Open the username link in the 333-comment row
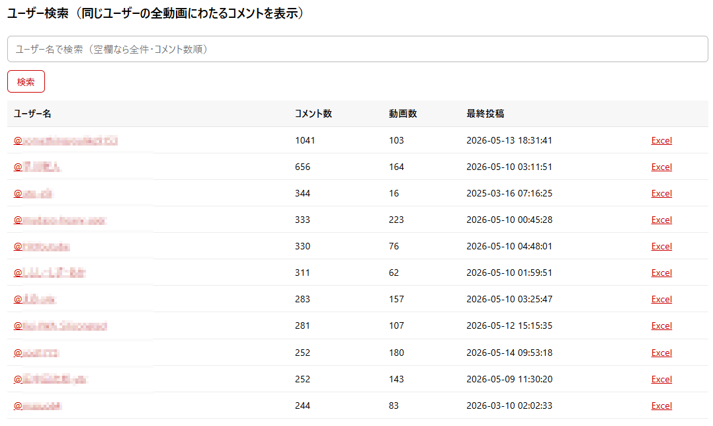 (x=60, y=220)
